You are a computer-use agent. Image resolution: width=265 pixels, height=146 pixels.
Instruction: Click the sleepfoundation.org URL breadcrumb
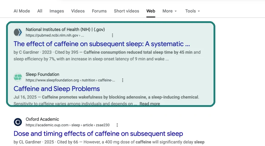70,80
